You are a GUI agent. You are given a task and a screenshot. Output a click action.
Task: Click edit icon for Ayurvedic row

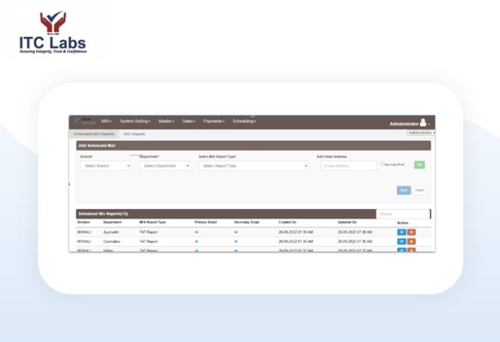click(x=402, y=232)
